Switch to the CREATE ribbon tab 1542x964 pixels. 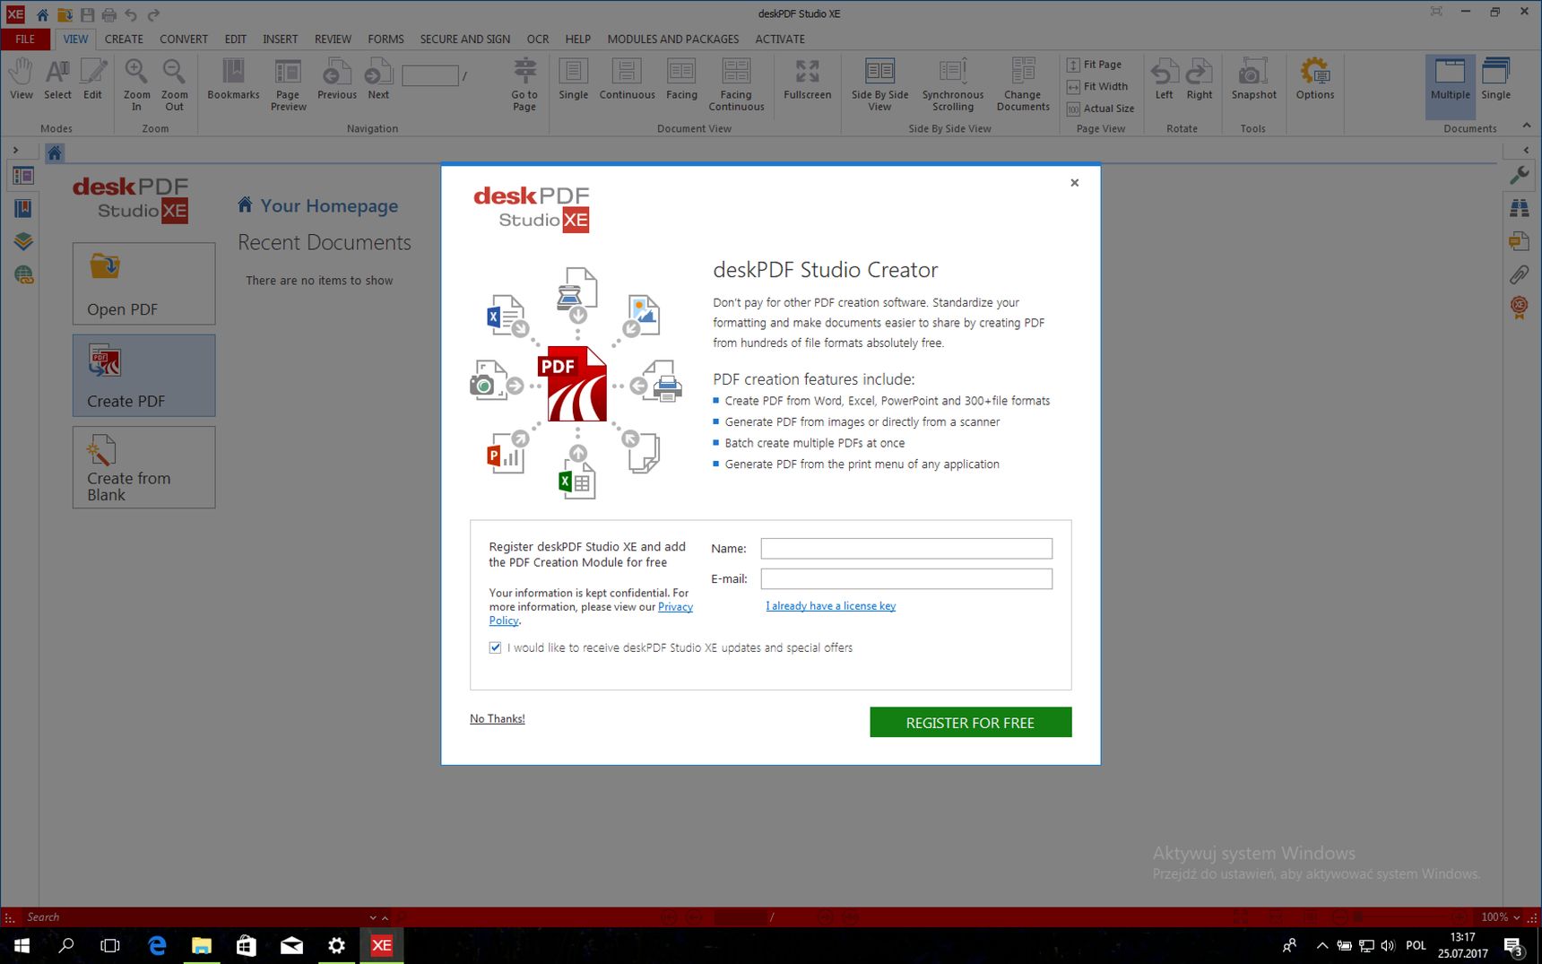[124, 39]
